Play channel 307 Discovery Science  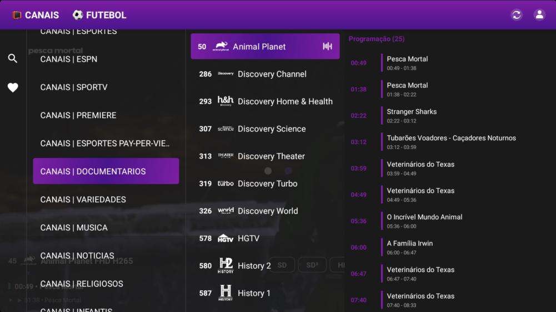[266, 129]
